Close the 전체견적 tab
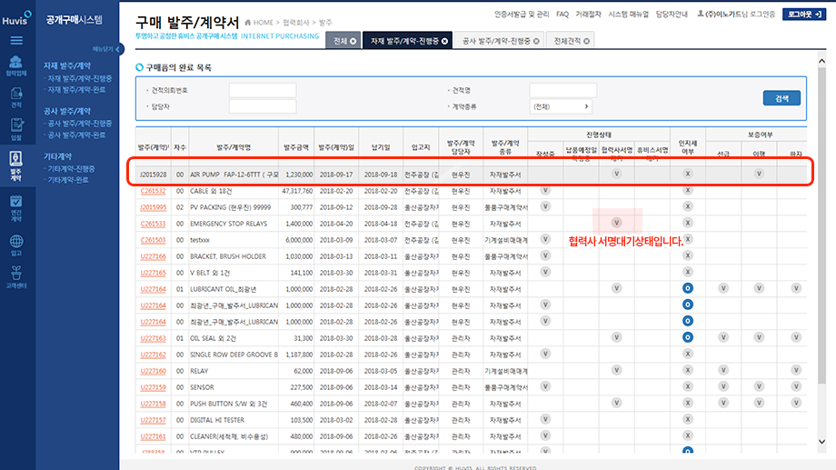 (586, 41)
